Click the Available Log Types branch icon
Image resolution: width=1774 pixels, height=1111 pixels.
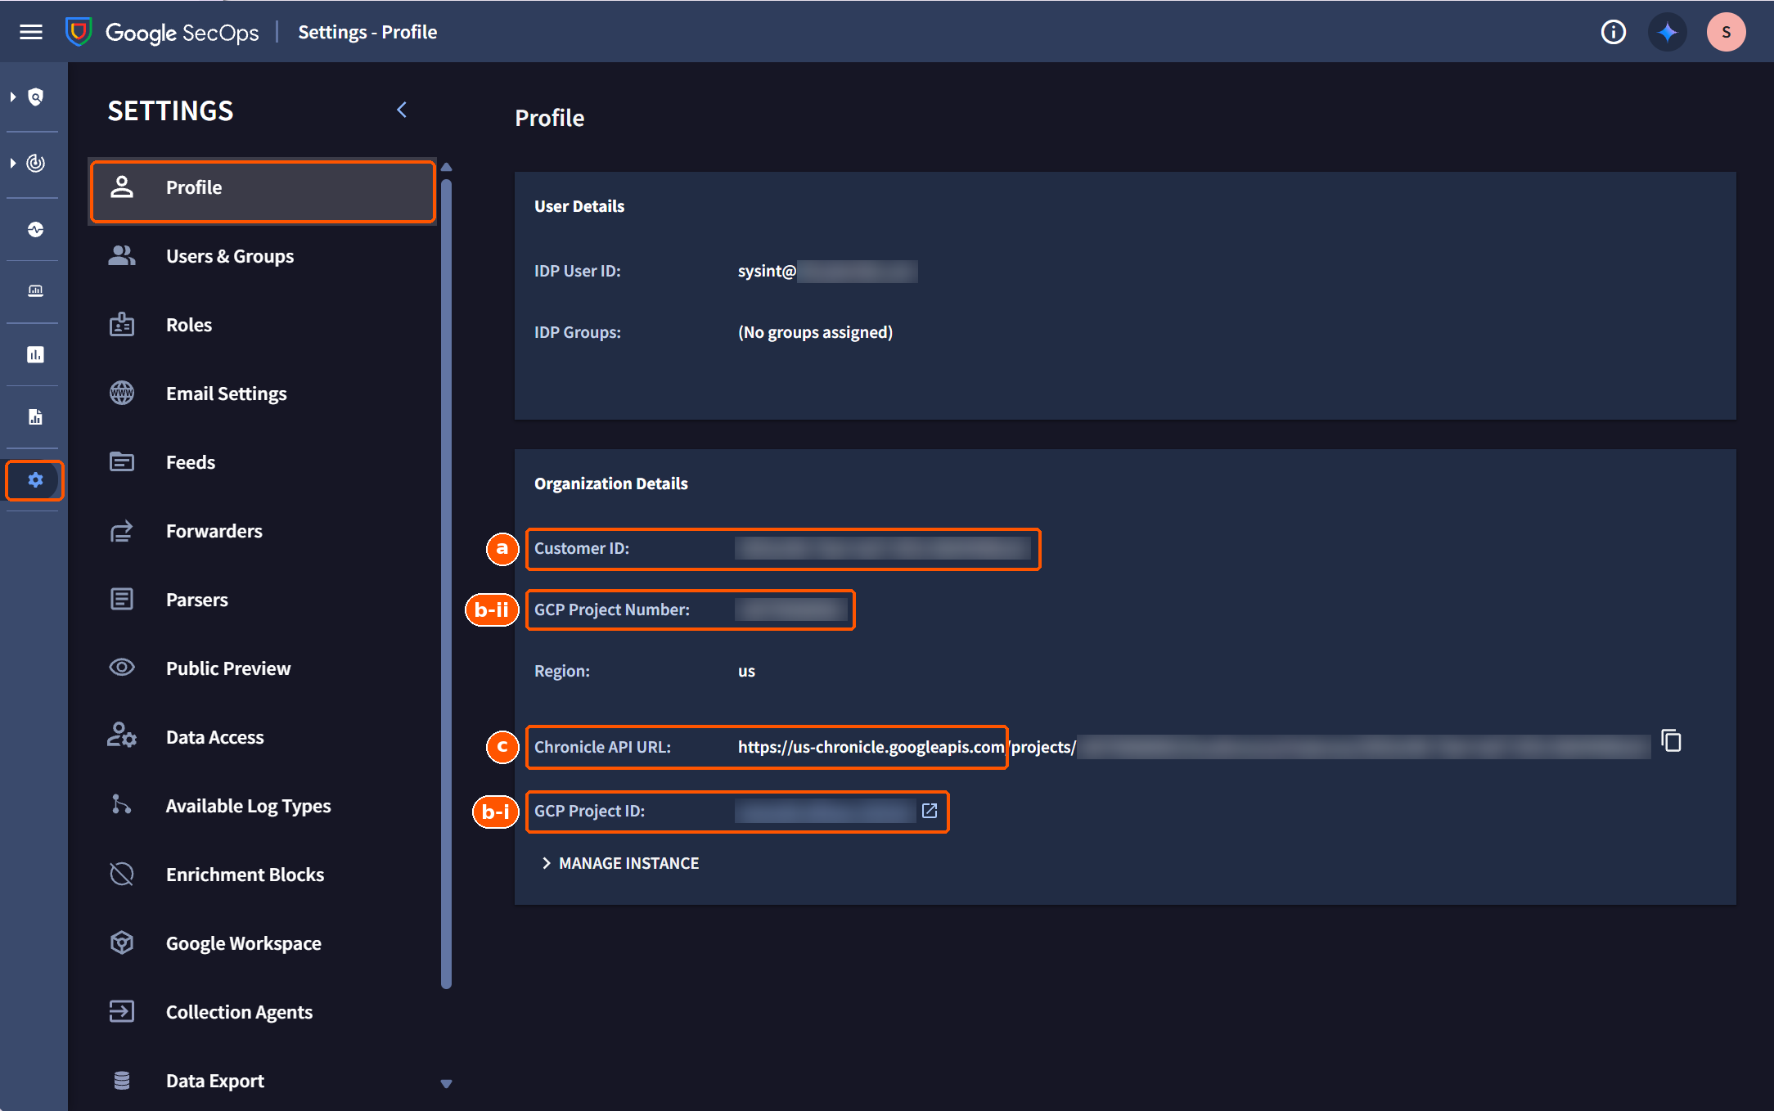122,804
